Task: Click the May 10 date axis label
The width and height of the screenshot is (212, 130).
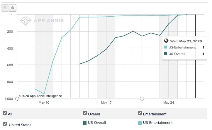Action: (44, 103)
